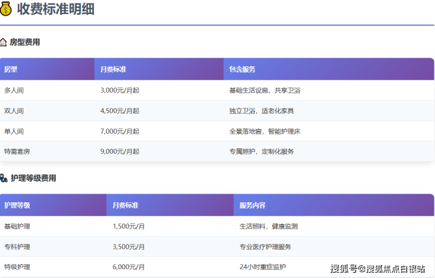435x278 pixels.
Task: Click the 搜狐号@搜狐焦点白银站 watermark text
Action: (x=377, y=269)
